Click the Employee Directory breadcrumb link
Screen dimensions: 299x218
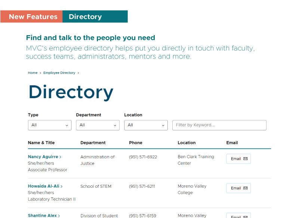[x=59, y=73]
